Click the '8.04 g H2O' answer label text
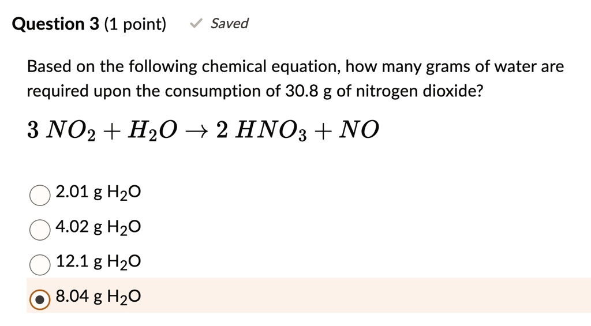 point(98,297)
